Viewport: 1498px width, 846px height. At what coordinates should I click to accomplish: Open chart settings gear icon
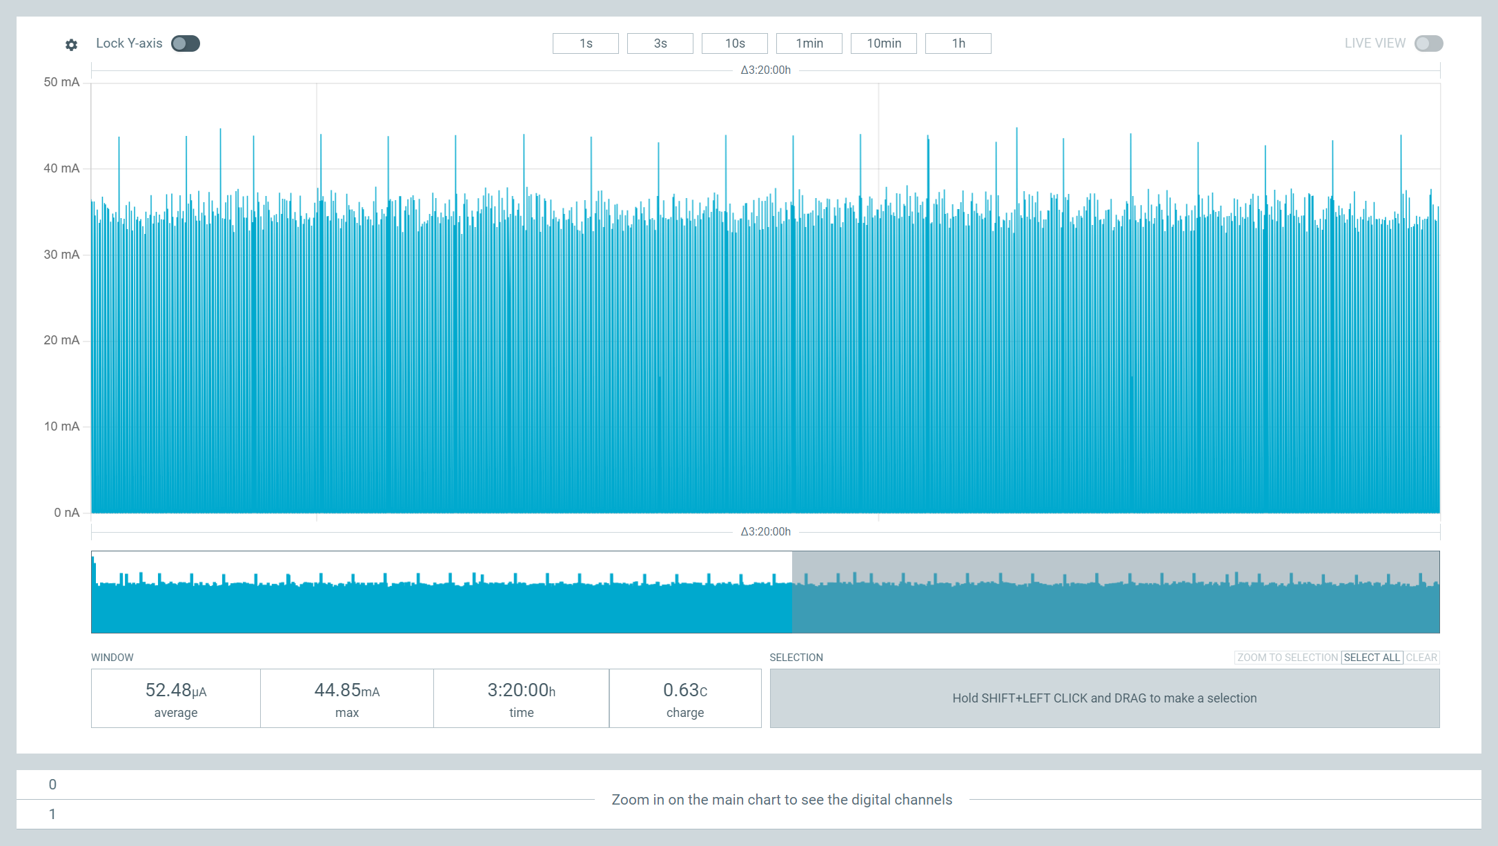tap(71, 44)
